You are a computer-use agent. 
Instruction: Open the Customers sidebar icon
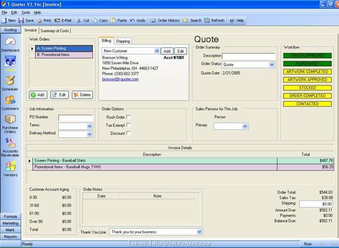click(10, 100)
